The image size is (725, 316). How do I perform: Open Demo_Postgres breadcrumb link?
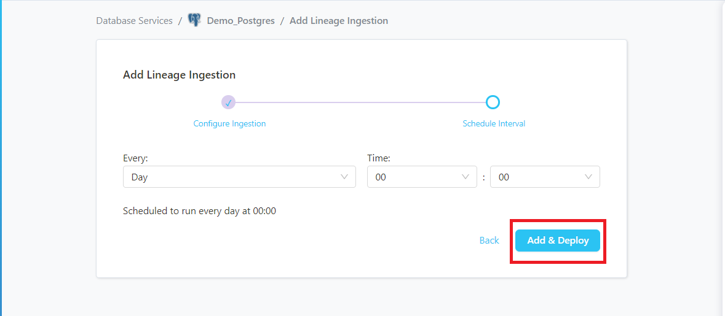240,21
